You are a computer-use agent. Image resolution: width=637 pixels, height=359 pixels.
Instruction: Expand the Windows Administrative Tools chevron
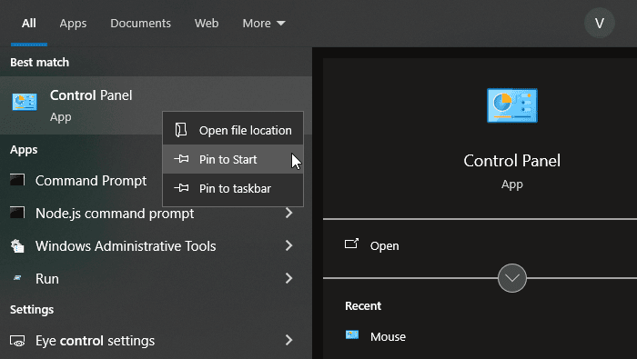click(288, 245)
